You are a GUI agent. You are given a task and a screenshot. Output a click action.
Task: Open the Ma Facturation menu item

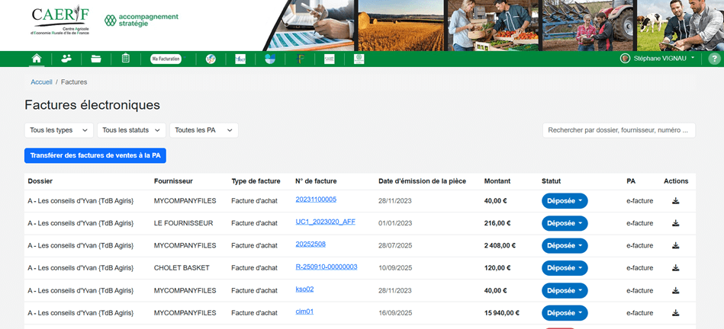(166, 59)
